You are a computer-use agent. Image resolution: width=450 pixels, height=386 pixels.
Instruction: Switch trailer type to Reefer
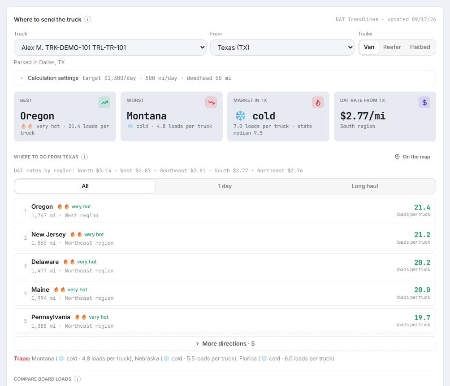tap(392, 47)
